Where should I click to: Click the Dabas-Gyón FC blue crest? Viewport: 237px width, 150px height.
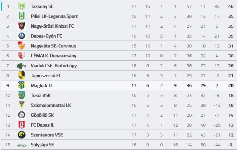(x=21, y=36)
